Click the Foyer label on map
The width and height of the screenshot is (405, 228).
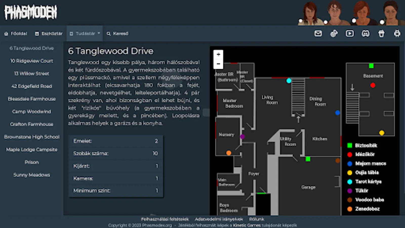click(254, 174)
